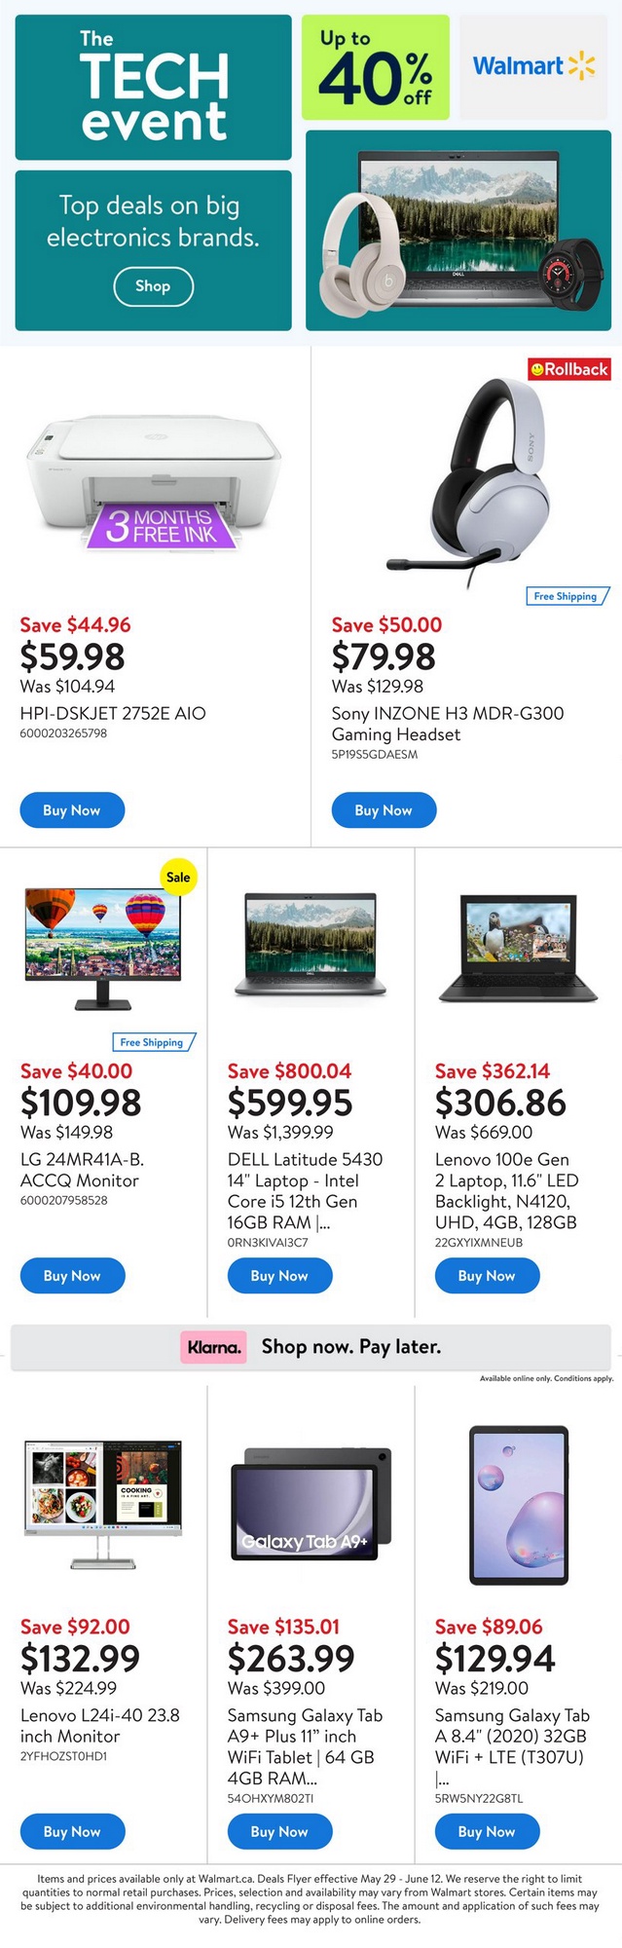Buy the HP DeskJet 2752E printer now
This screenshot has width=622, height=1948.
(72, 810)
